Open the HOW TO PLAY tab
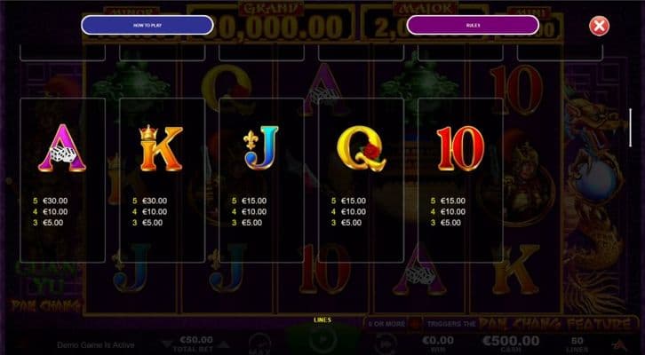Image resolution: width=645 pixels, height=355 pixels. click(x=147, y=26)
